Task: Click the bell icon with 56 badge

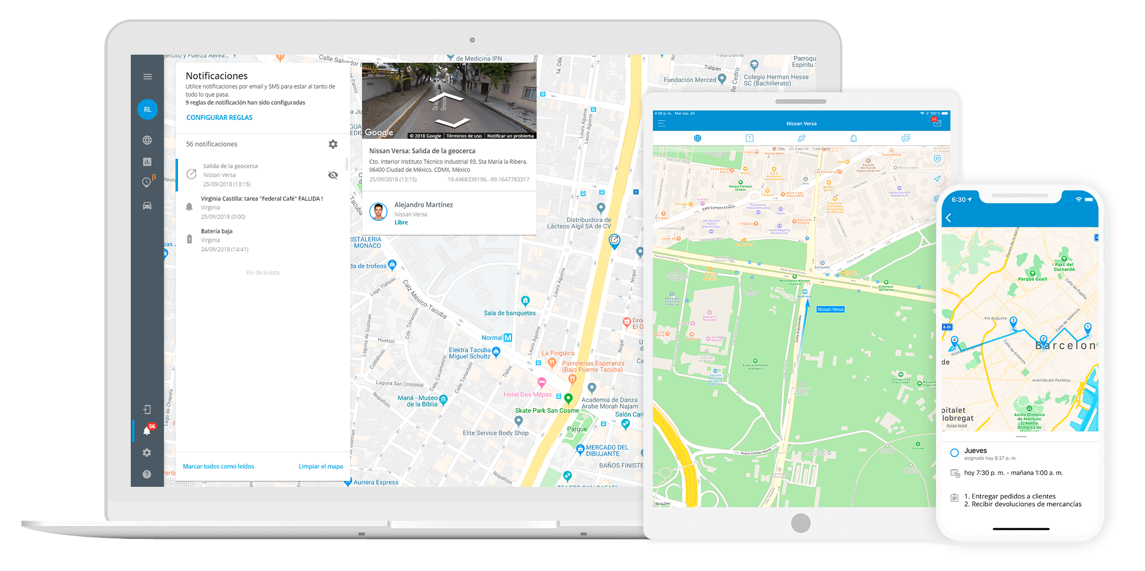Action: click(x=147, y=431)
